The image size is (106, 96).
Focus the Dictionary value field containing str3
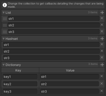(x=69, y=91)
